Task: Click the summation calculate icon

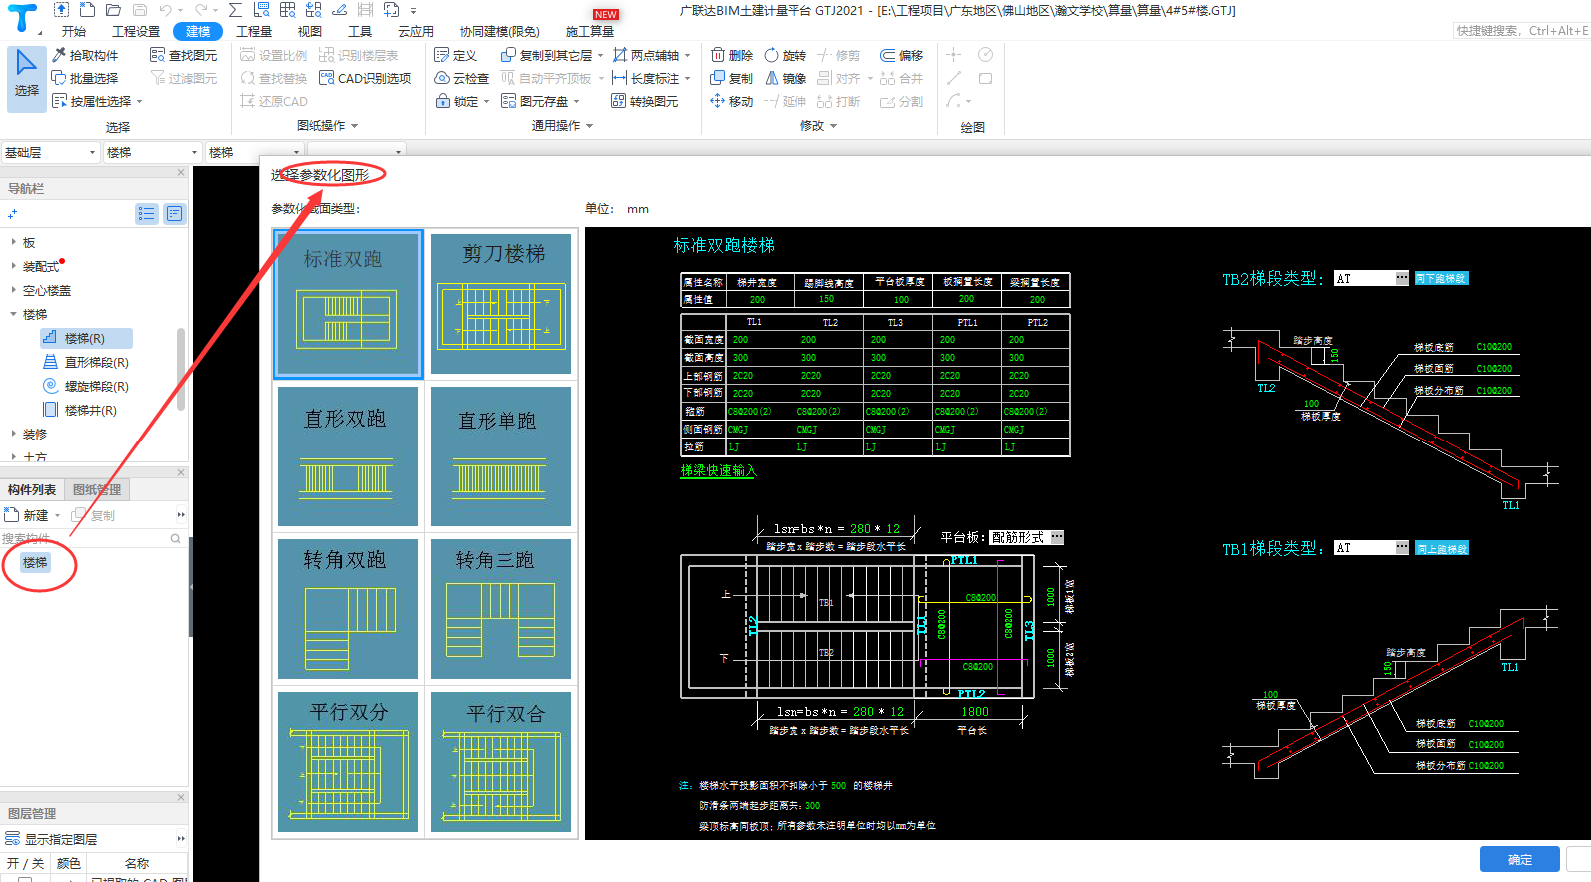Action: pos(235,10)
